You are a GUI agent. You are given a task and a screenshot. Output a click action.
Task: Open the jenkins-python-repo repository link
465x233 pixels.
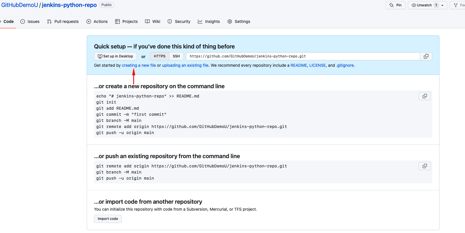pyautogui.click(x=69, y=5)
